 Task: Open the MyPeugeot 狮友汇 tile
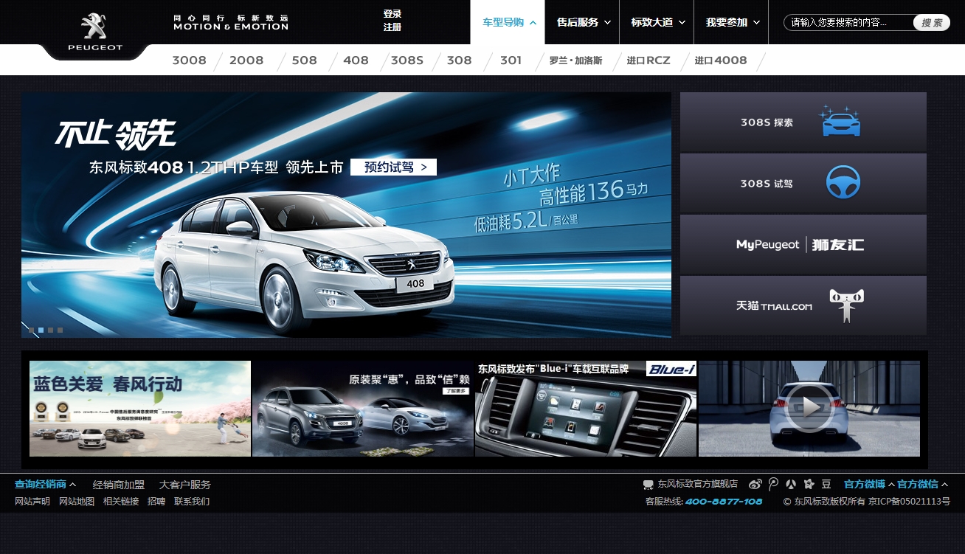[803, 245]
